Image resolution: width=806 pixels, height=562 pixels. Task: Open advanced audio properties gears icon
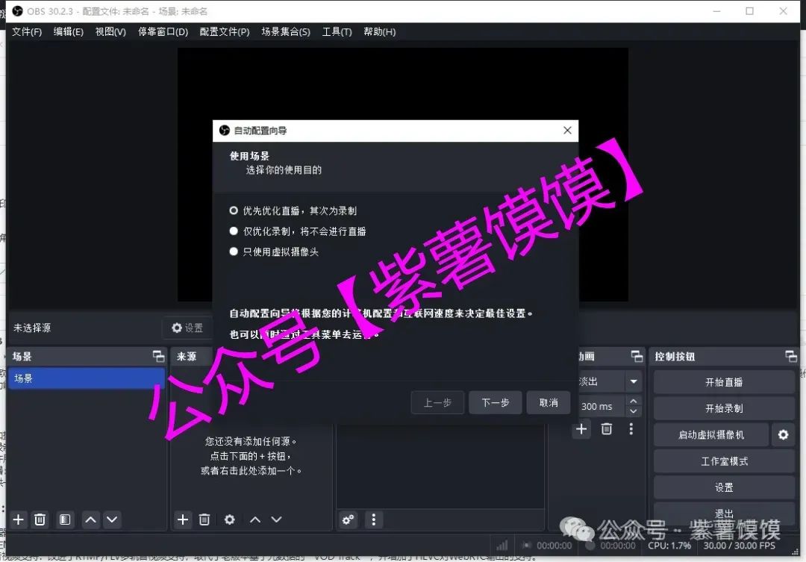(x=348, y=519)
